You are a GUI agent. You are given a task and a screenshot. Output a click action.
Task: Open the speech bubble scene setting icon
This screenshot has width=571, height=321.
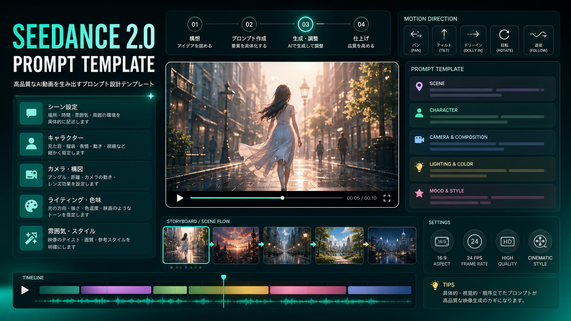[31, 113]
